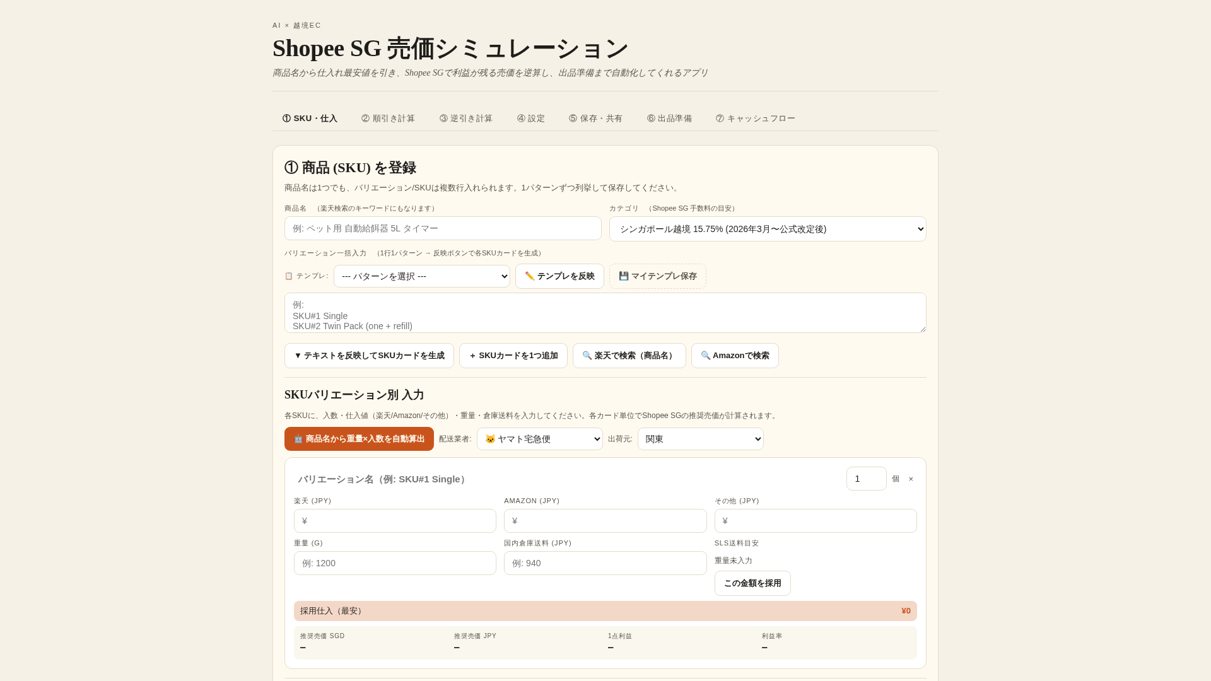Open the ⑤ 保存・共有 tab
Viewport: 1211px width, 681px height.
pos(595,119)
